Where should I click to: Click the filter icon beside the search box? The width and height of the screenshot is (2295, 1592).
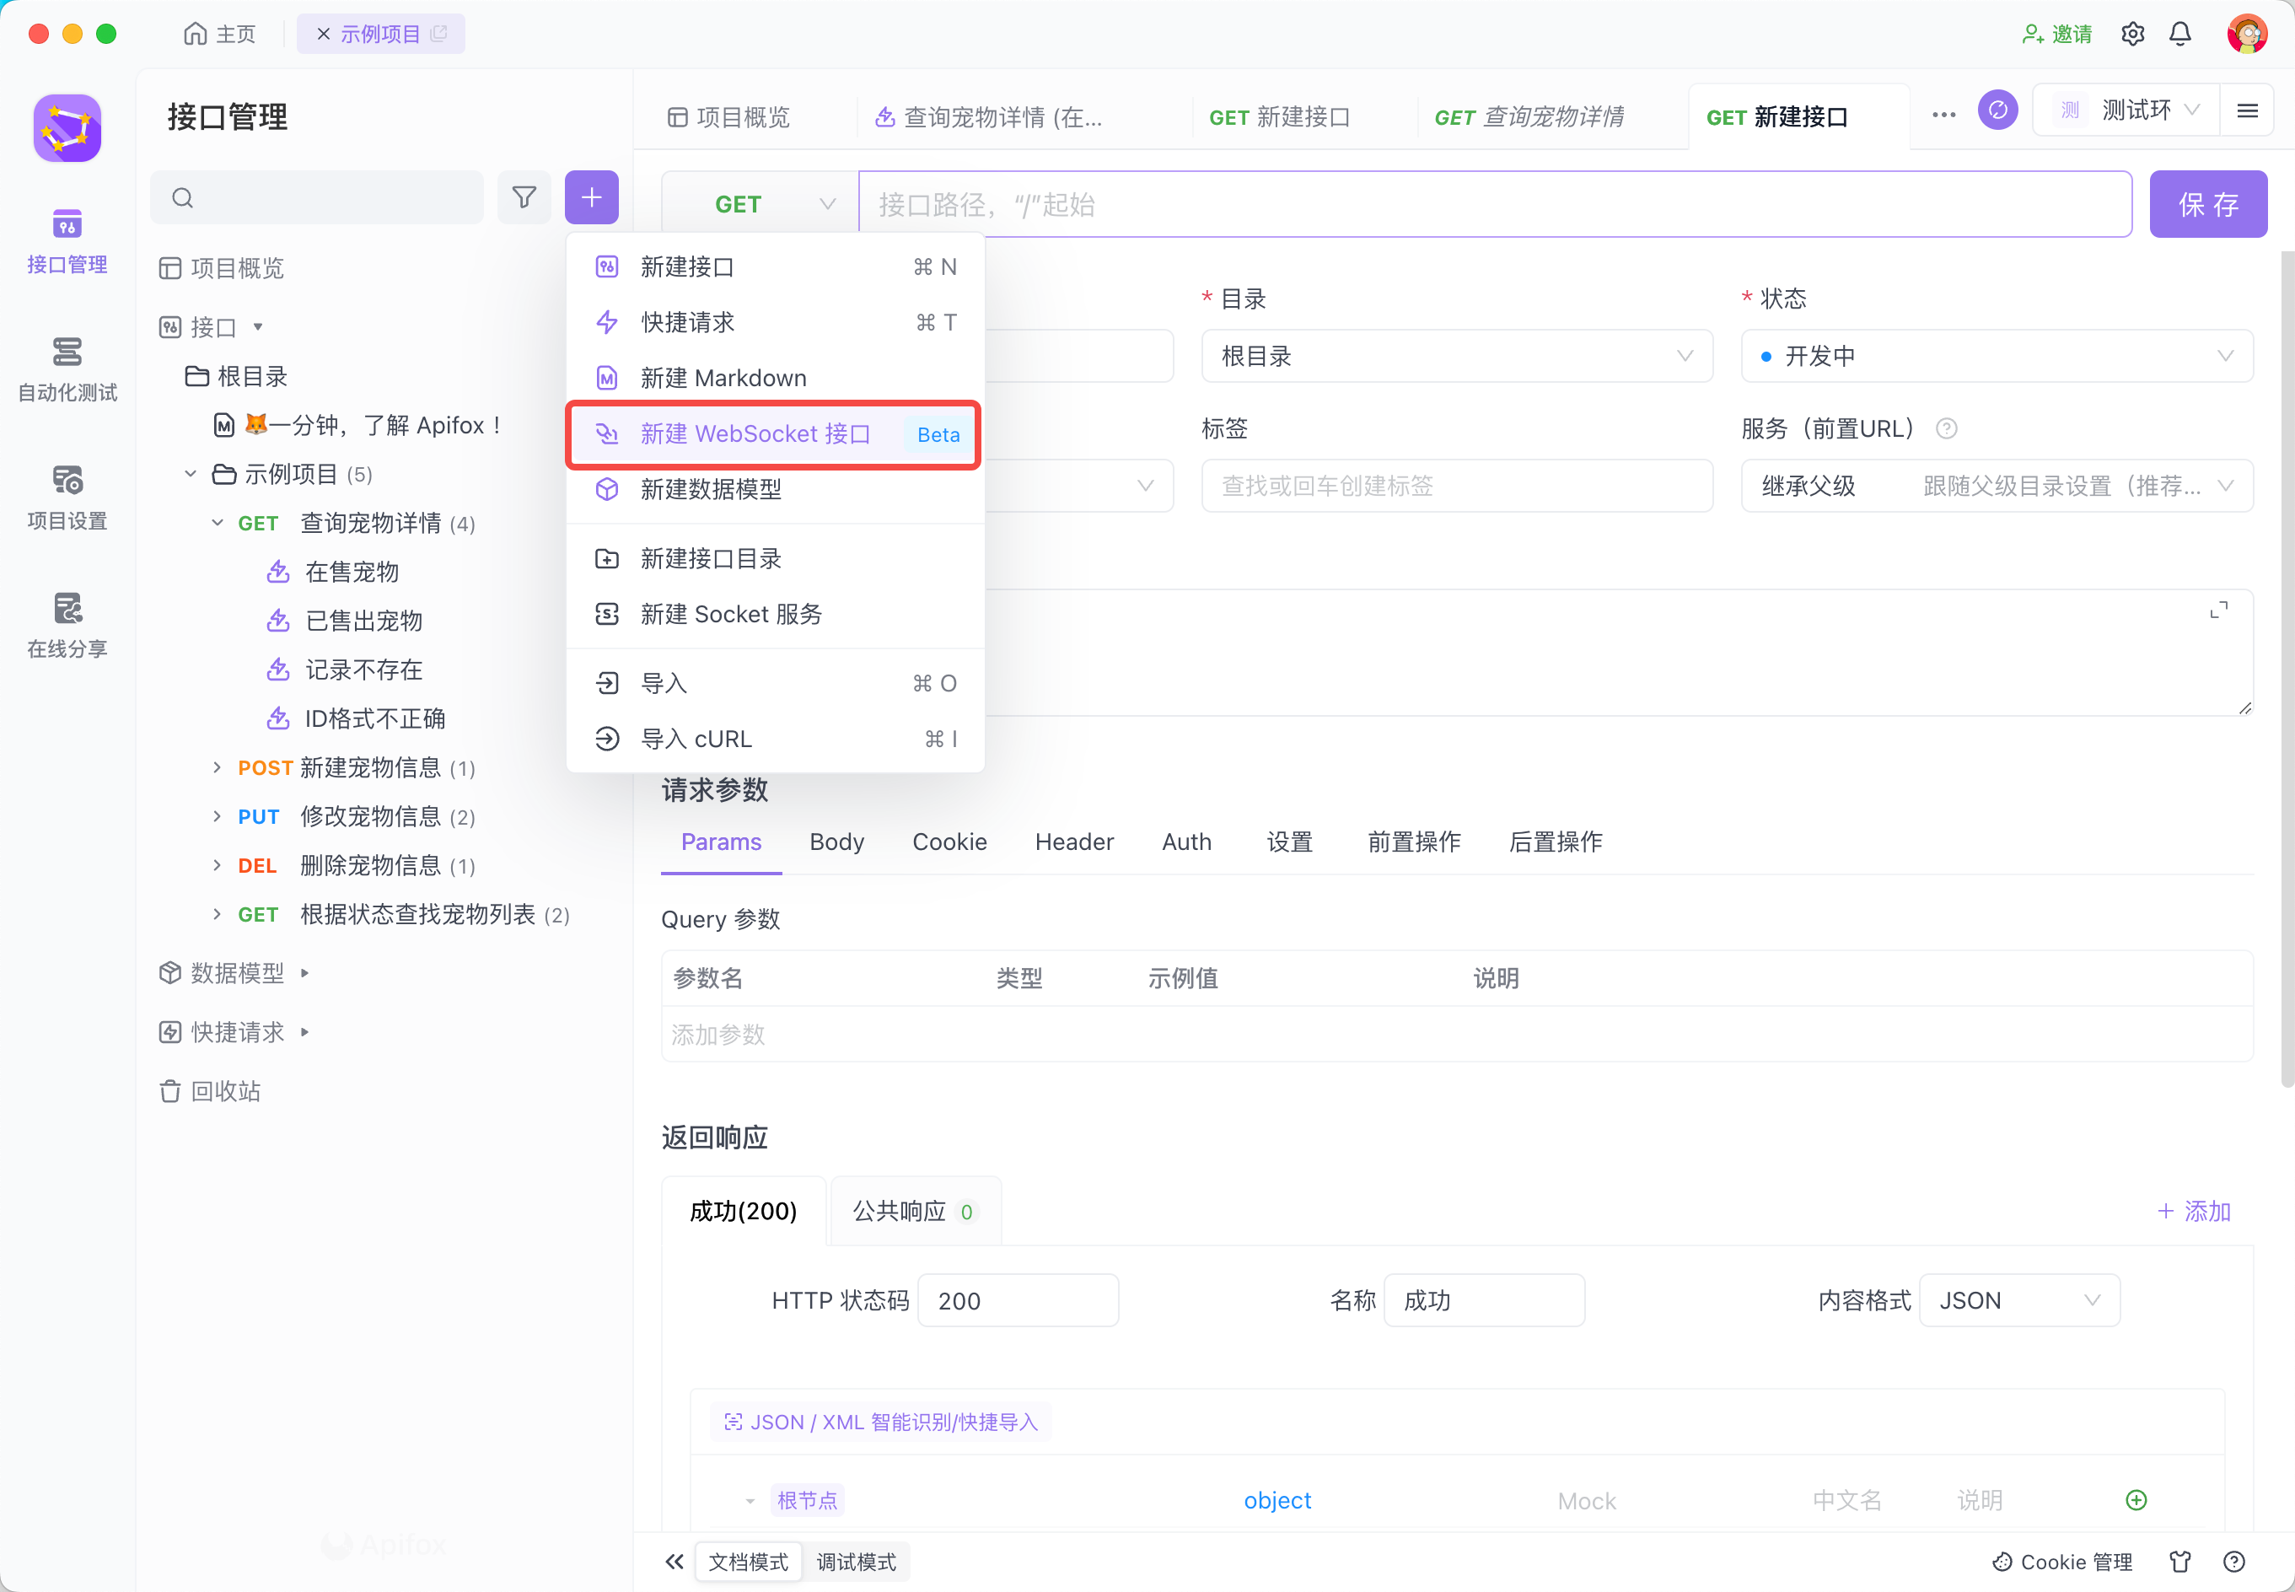click(x=524, y=197)
